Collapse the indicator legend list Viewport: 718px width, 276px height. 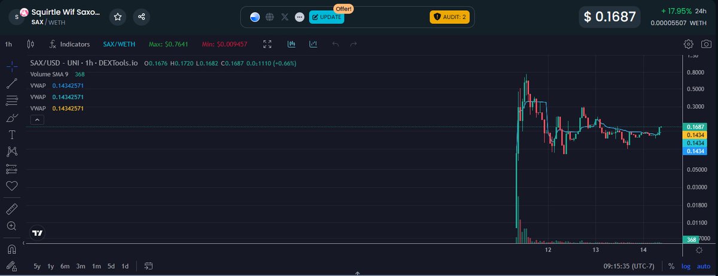point(36,120)
